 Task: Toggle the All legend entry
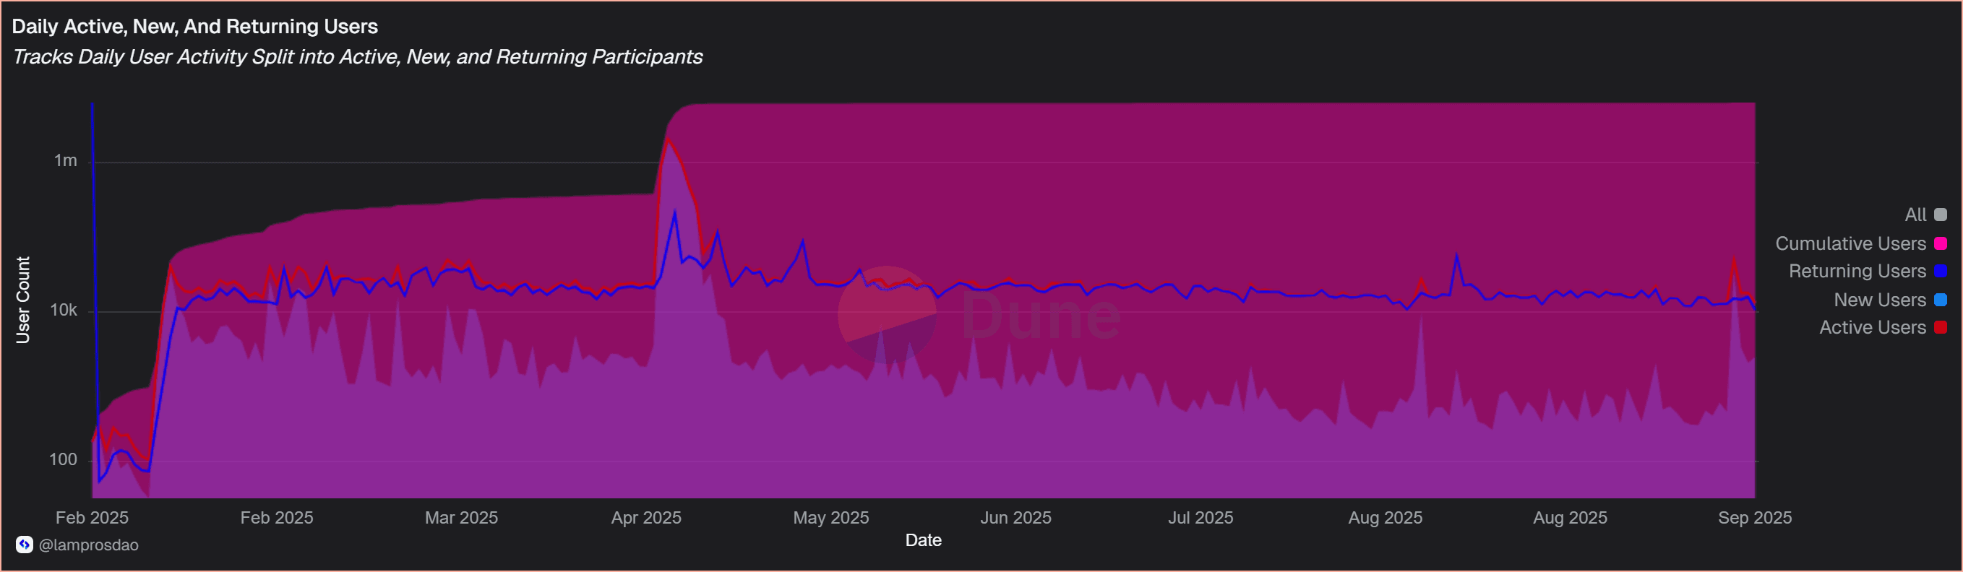(x=1925, y=214)
